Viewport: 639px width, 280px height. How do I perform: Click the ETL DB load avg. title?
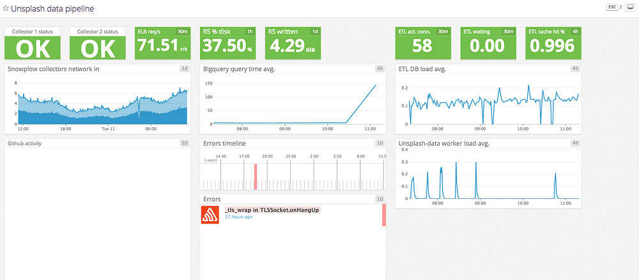[x=422, y=69]
